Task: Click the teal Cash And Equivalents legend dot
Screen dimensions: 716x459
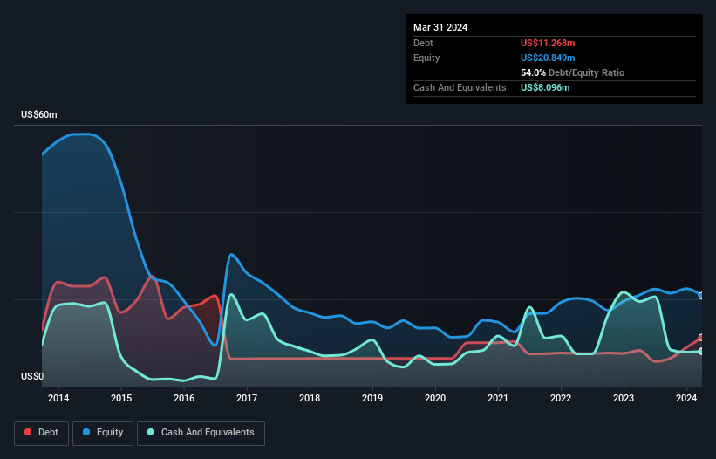Action: click(151, 432)
